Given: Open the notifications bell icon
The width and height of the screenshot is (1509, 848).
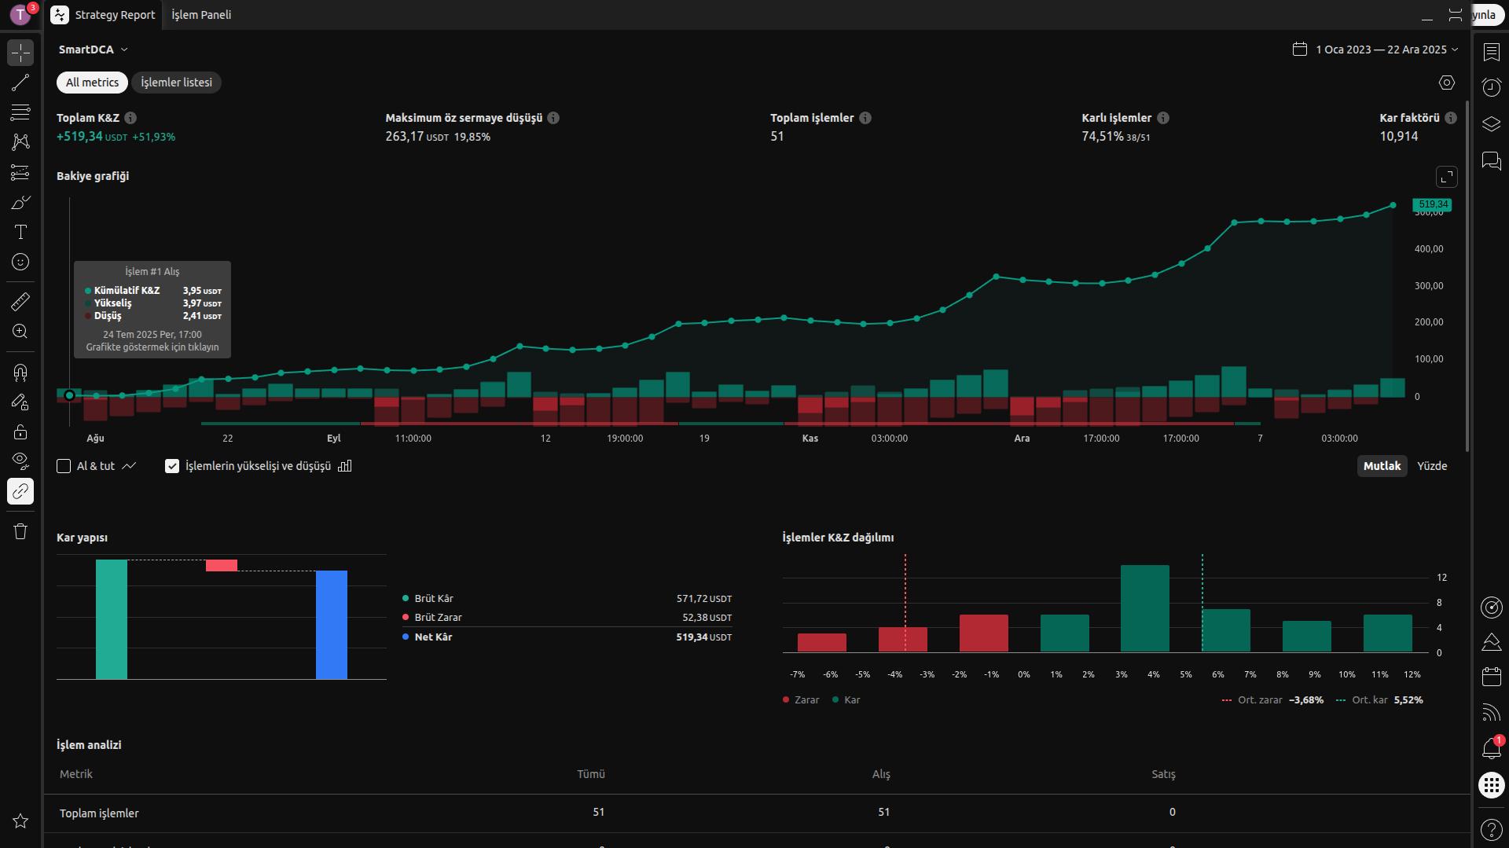Looking at the screenshot, I should [1491, 748].
